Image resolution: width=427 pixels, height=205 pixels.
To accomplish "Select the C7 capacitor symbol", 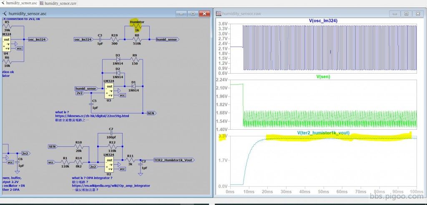I will (111, 133).
